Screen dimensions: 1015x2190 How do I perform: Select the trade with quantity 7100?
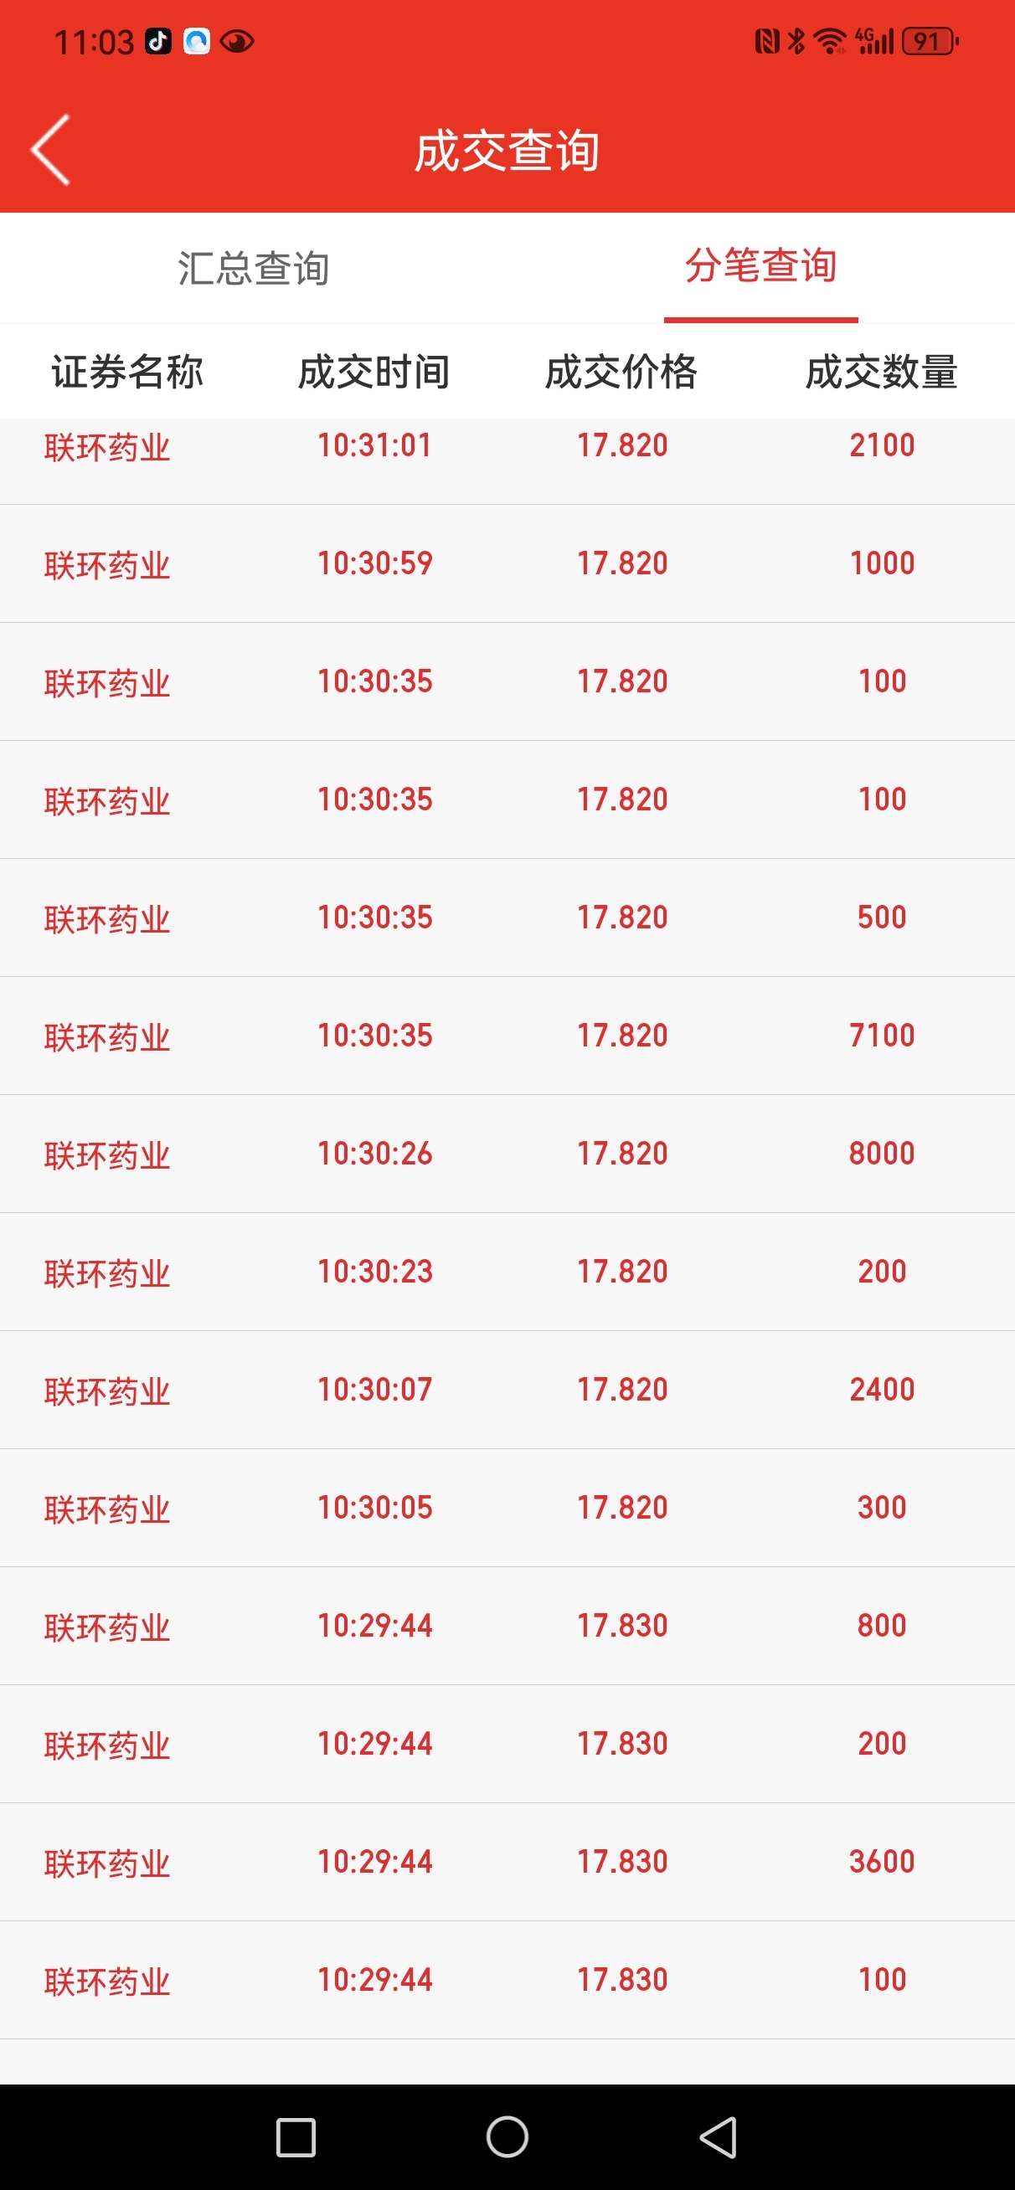[507, 1036]
